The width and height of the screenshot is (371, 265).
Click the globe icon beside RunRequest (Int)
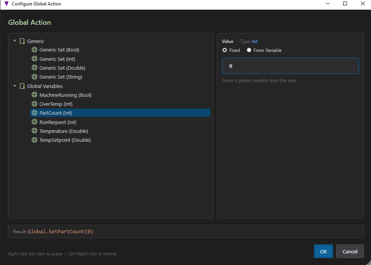point(34,122)
